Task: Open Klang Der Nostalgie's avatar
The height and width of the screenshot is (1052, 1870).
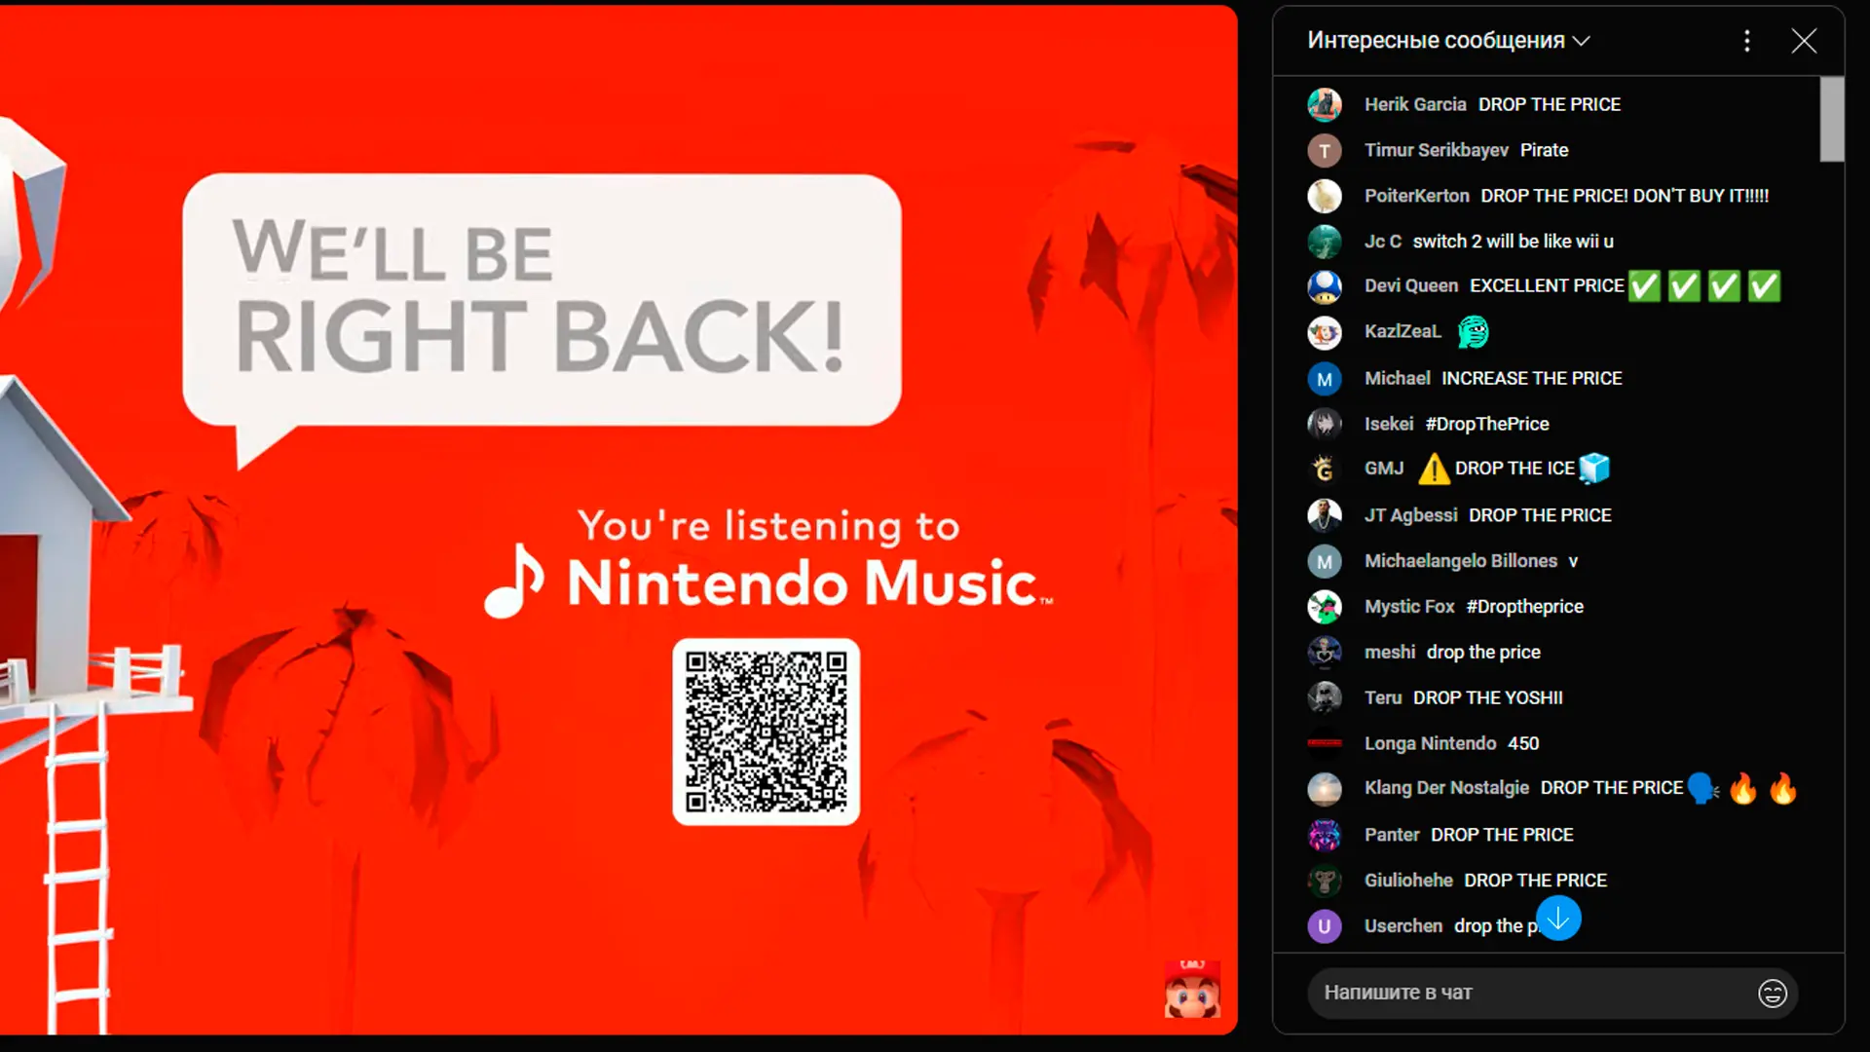Action: (x=1325, y=789)
